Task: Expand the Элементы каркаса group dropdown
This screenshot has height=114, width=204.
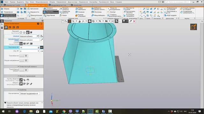Action: [120, 18]
